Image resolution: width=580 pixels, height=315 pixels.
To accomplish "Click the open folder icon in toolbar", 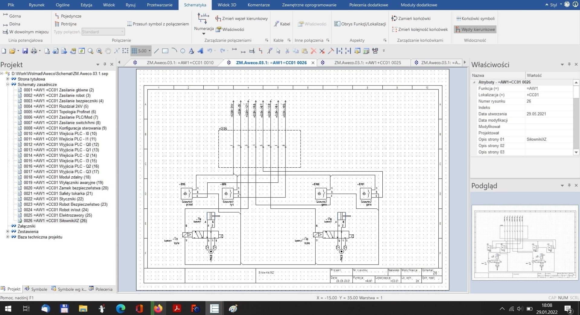I will (x=12, y=51).
